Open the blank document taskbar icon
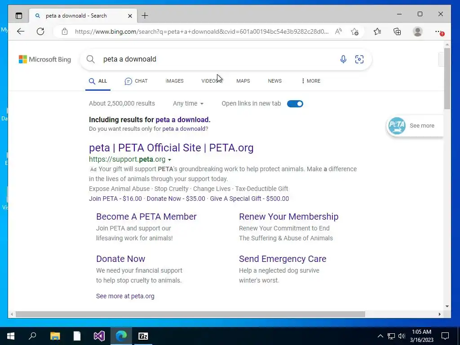The image size is (460, 345). point(77,336)
